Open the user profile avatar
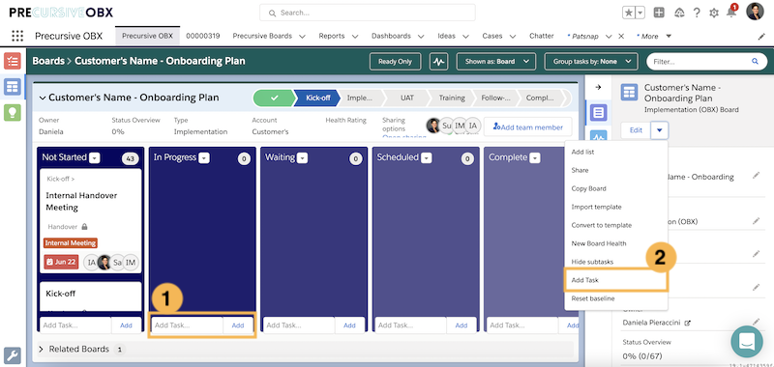 [755, 12]
